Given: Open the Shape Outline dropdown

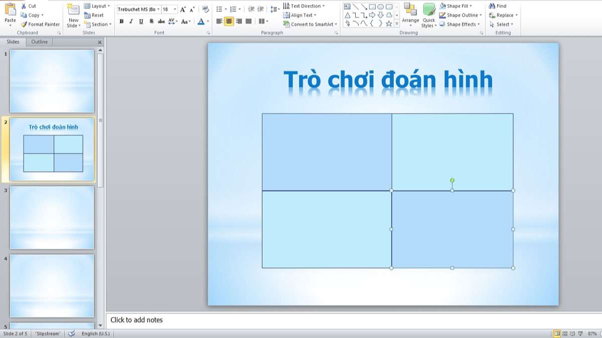Looking at the screenshot, I should [461, 15].
